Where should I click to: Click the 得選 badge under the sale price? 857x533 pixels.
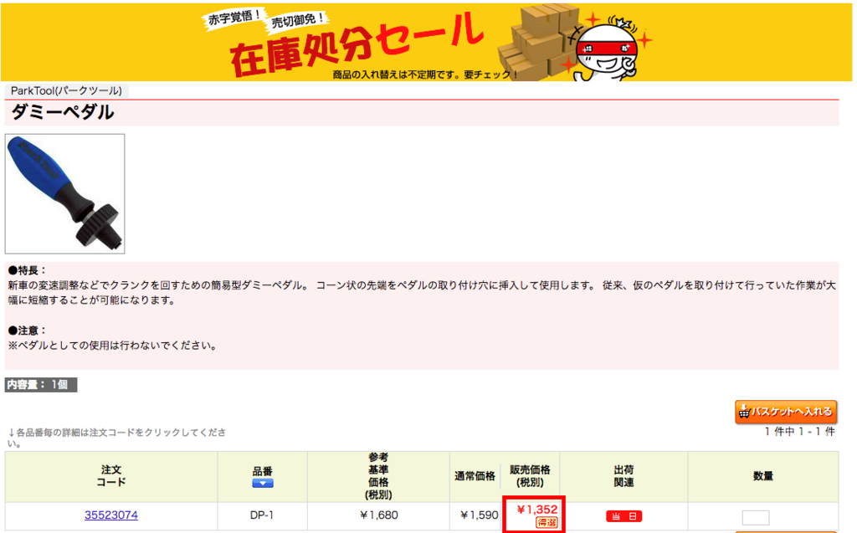click(547, 522)
